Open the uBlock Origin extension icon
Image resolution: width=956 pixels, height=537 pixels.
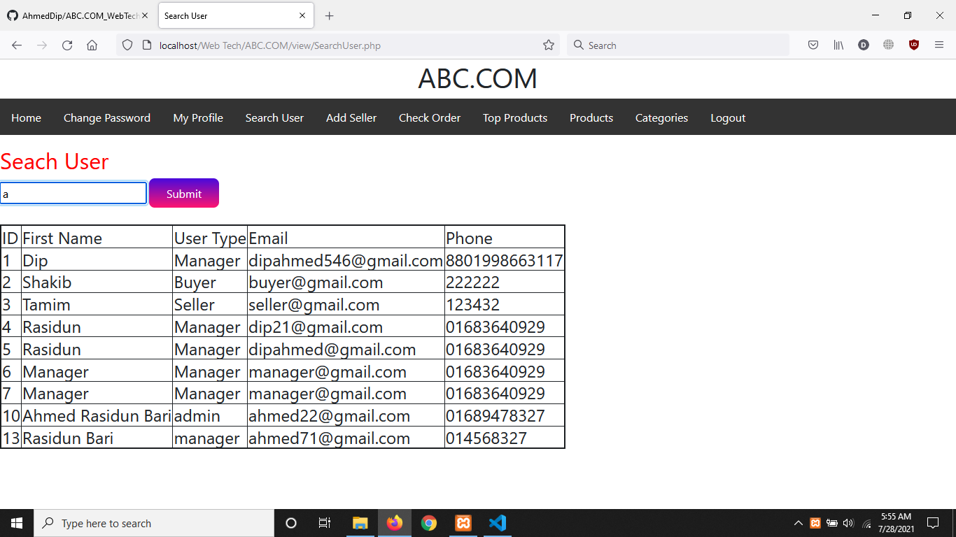915,45
